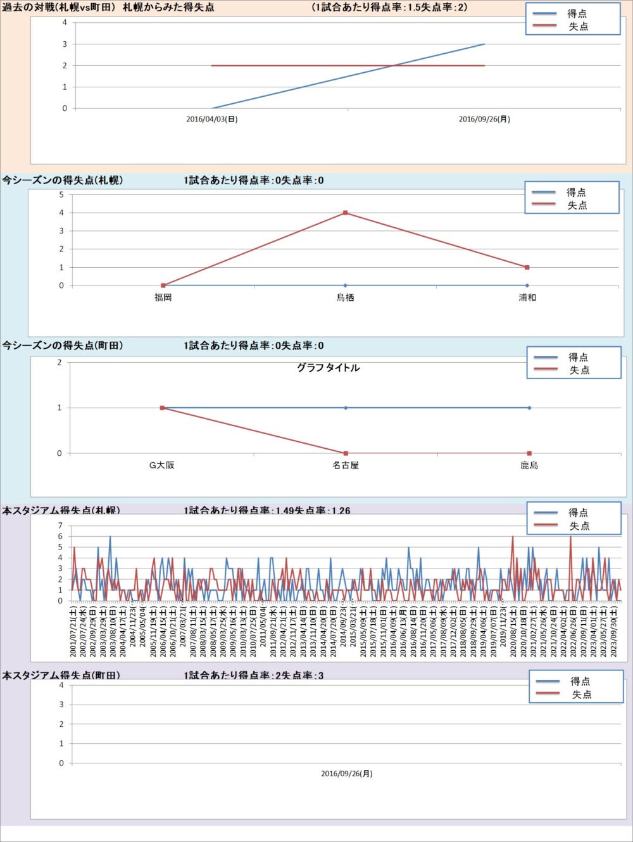Viewport: 633px width, 842px height.
Task: Click the axis label '鹿島'
Action: [529, 465]
